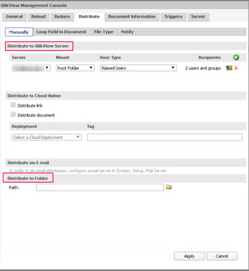Switch to the General tab
This screenshot has height=271, width=249.
coord(14,17)
